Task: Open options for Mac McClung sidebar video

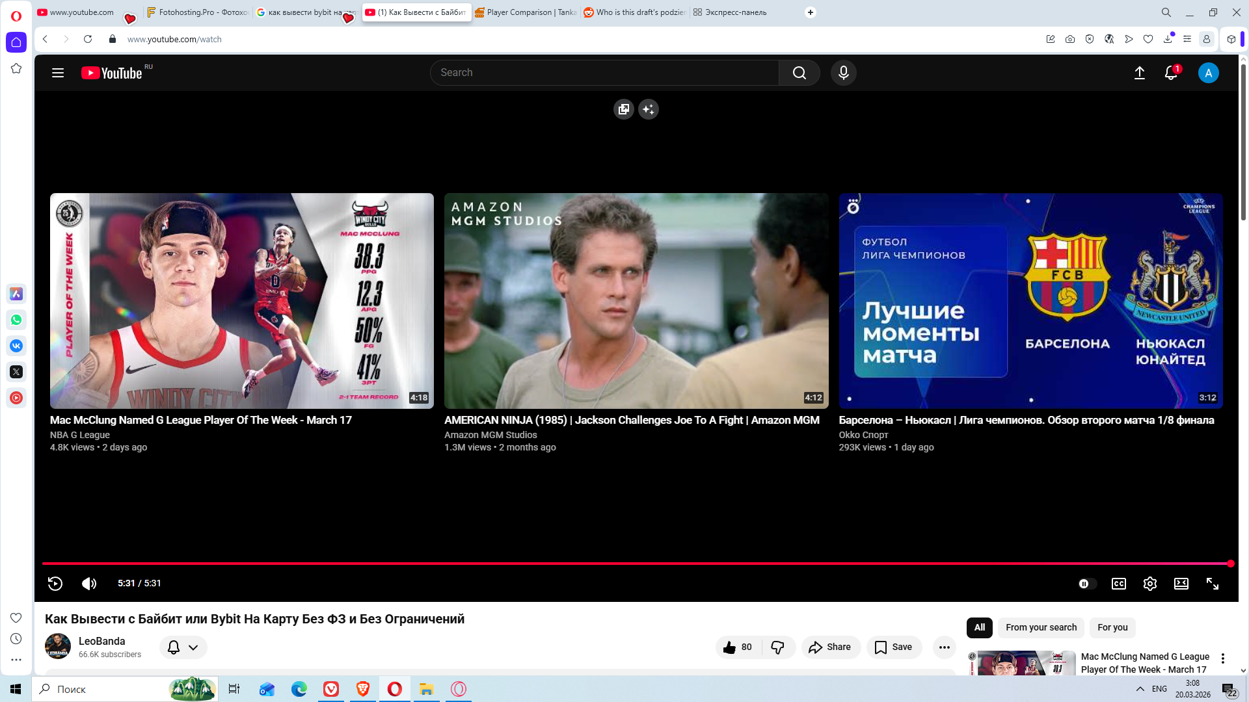Action: pos(1222,658)
